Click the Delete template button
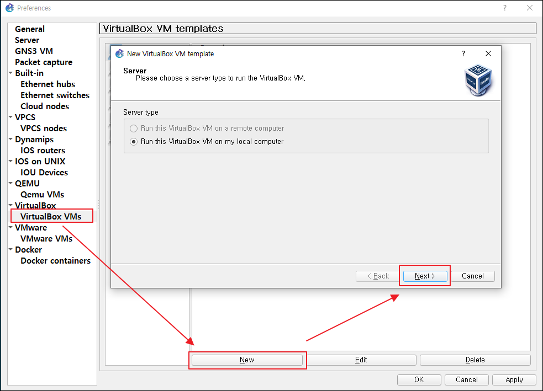The height and width of the screenshot is (391, 543). (475, 360)
